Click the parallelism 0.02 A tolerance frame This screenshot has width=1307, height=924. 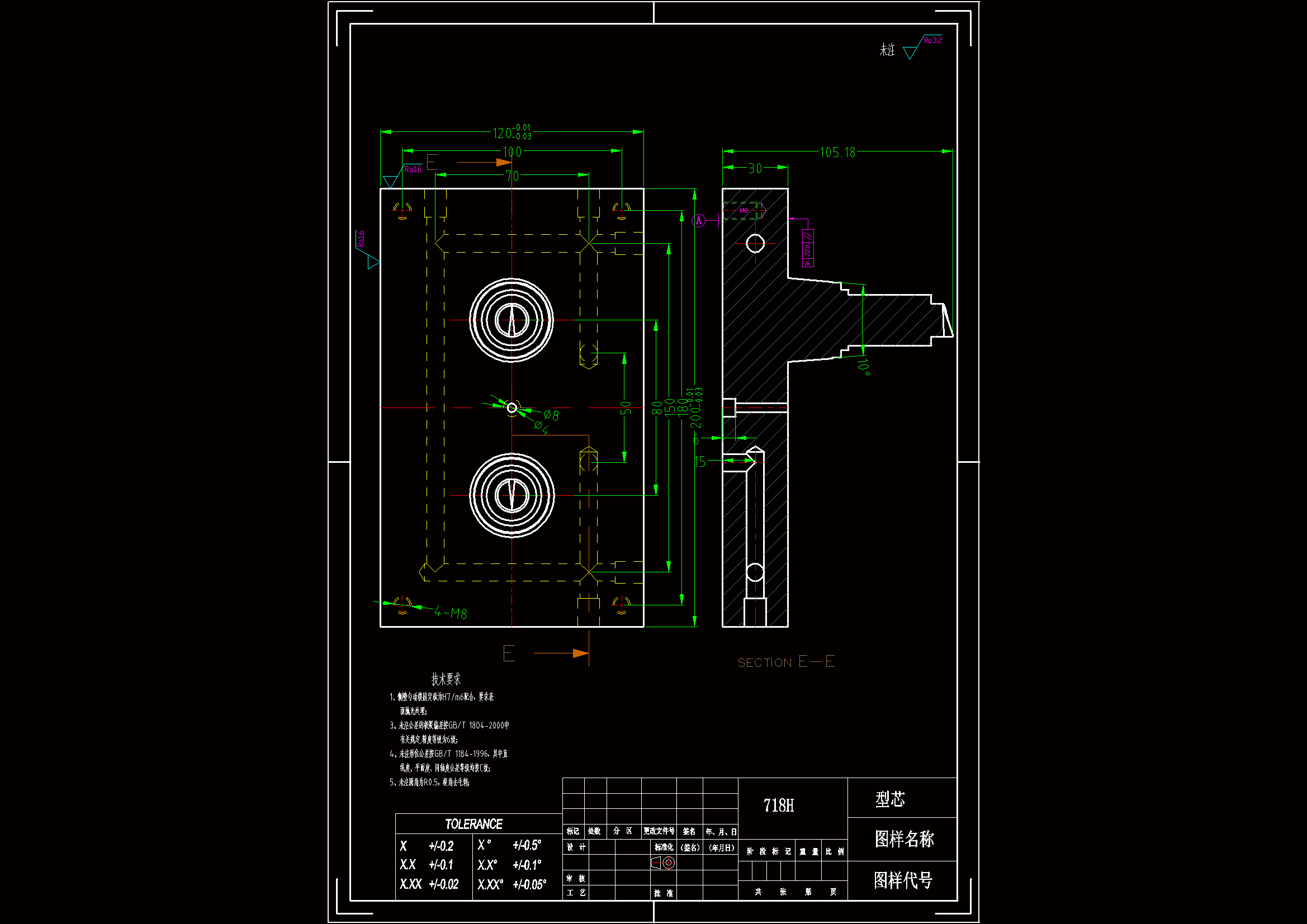pos(807,248)
